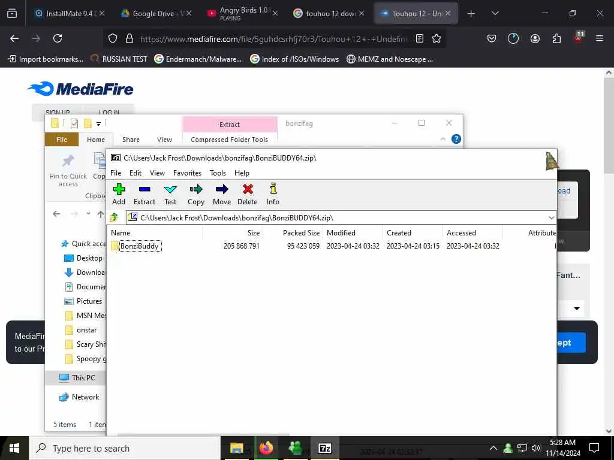This screenshot has width=614, height=460.
Task: Run Test on the archive in 7-Zip
Action: [x=170, y=195]
